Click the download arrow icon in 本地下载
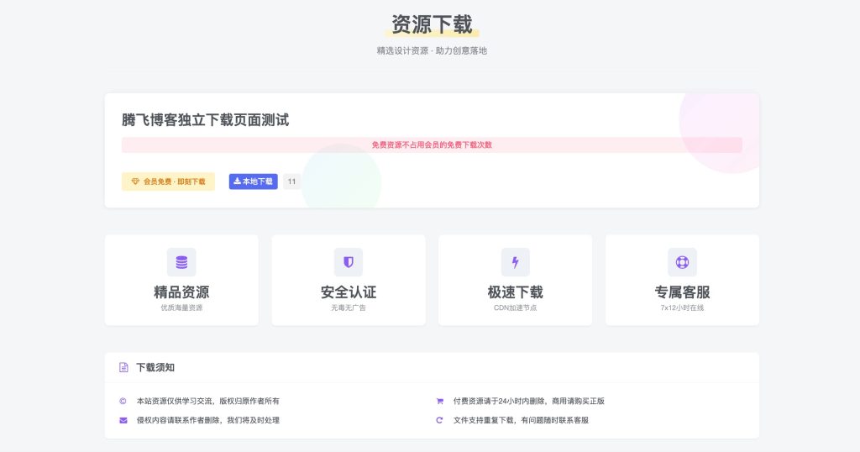Viewport: 860px width, 452px height. click(x=237, y=181)
